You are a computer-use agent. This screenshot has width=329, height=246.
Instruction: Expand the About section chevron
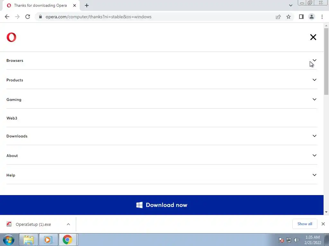314,155
